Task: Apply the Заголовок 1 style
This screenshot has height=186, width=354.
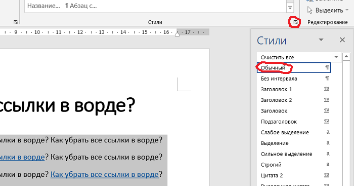Action: (294, 89)
